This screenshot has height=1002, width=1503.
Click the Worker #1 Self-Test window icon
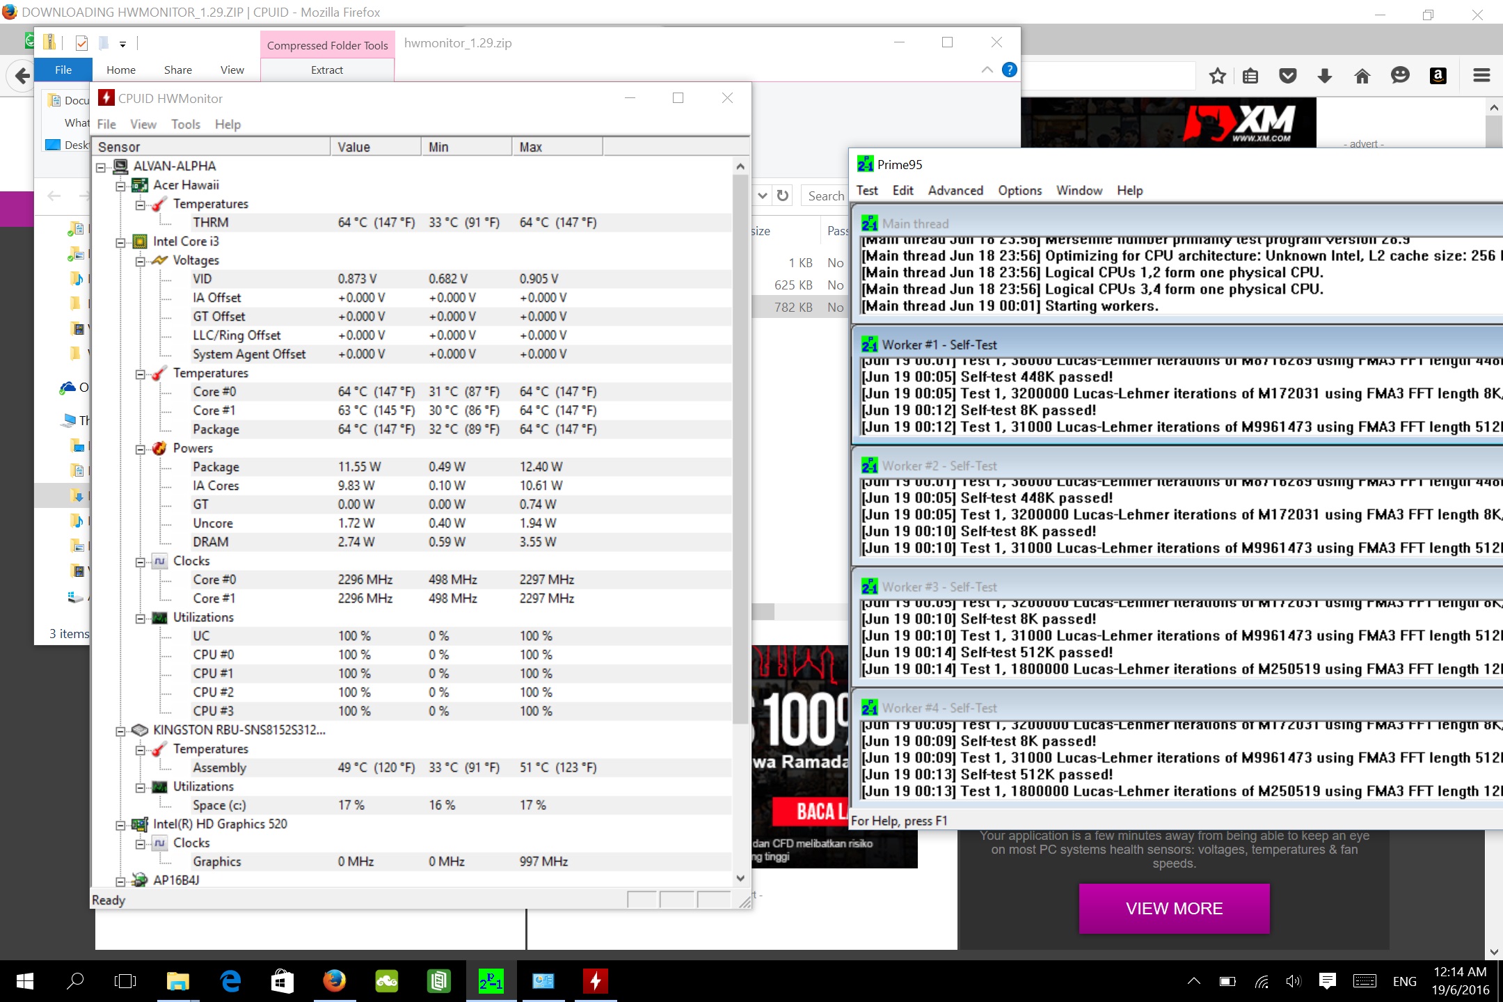click(869, 344)
